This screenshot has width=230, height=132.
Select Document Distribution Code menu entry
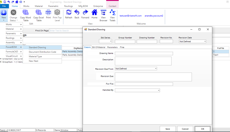coord(42,52)
